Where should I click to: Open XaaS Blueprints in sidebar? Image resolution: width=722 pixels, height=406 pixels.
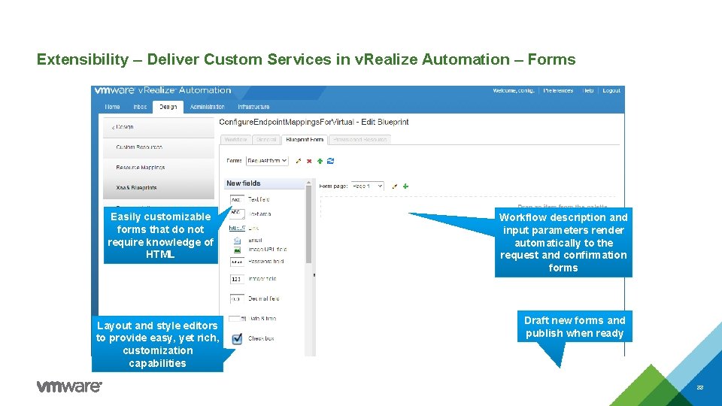pos(159,188)
